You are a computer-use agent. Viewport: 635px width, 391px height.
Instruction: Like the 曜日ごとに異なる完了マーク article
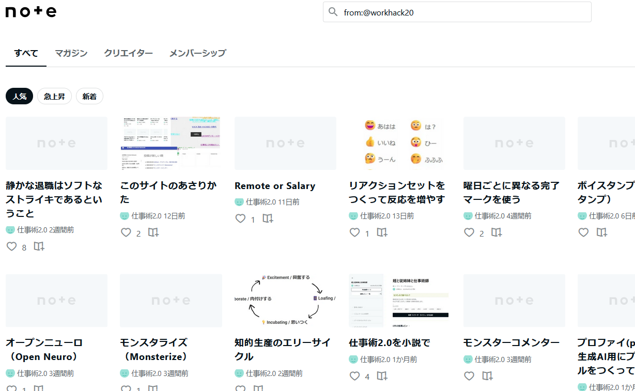(469, 233)
